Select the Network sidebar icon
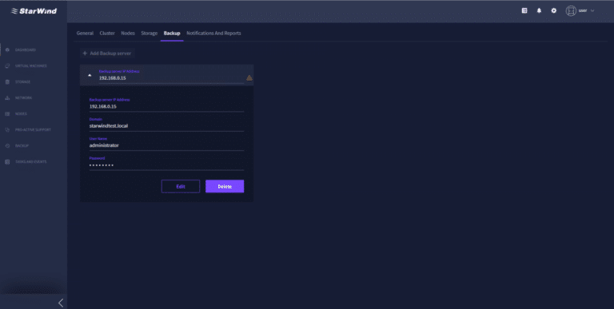Viewport: 614px width, 309px height. point(7,97)
